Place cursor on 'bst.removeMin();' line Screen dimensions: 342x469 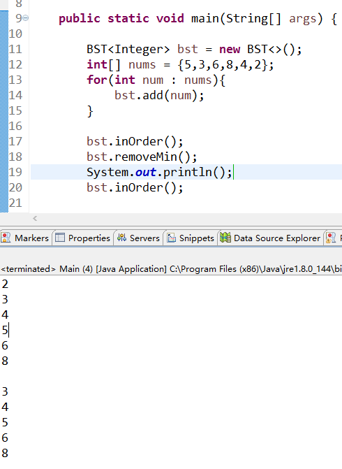click(x=142, y=157)
